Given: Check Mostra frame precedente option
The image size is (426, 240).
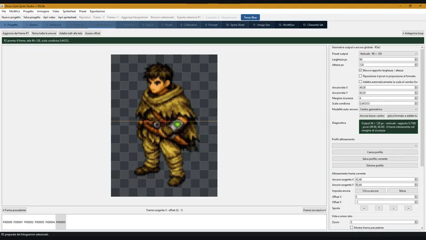Looking at the screenshot, I should point(351,228).
